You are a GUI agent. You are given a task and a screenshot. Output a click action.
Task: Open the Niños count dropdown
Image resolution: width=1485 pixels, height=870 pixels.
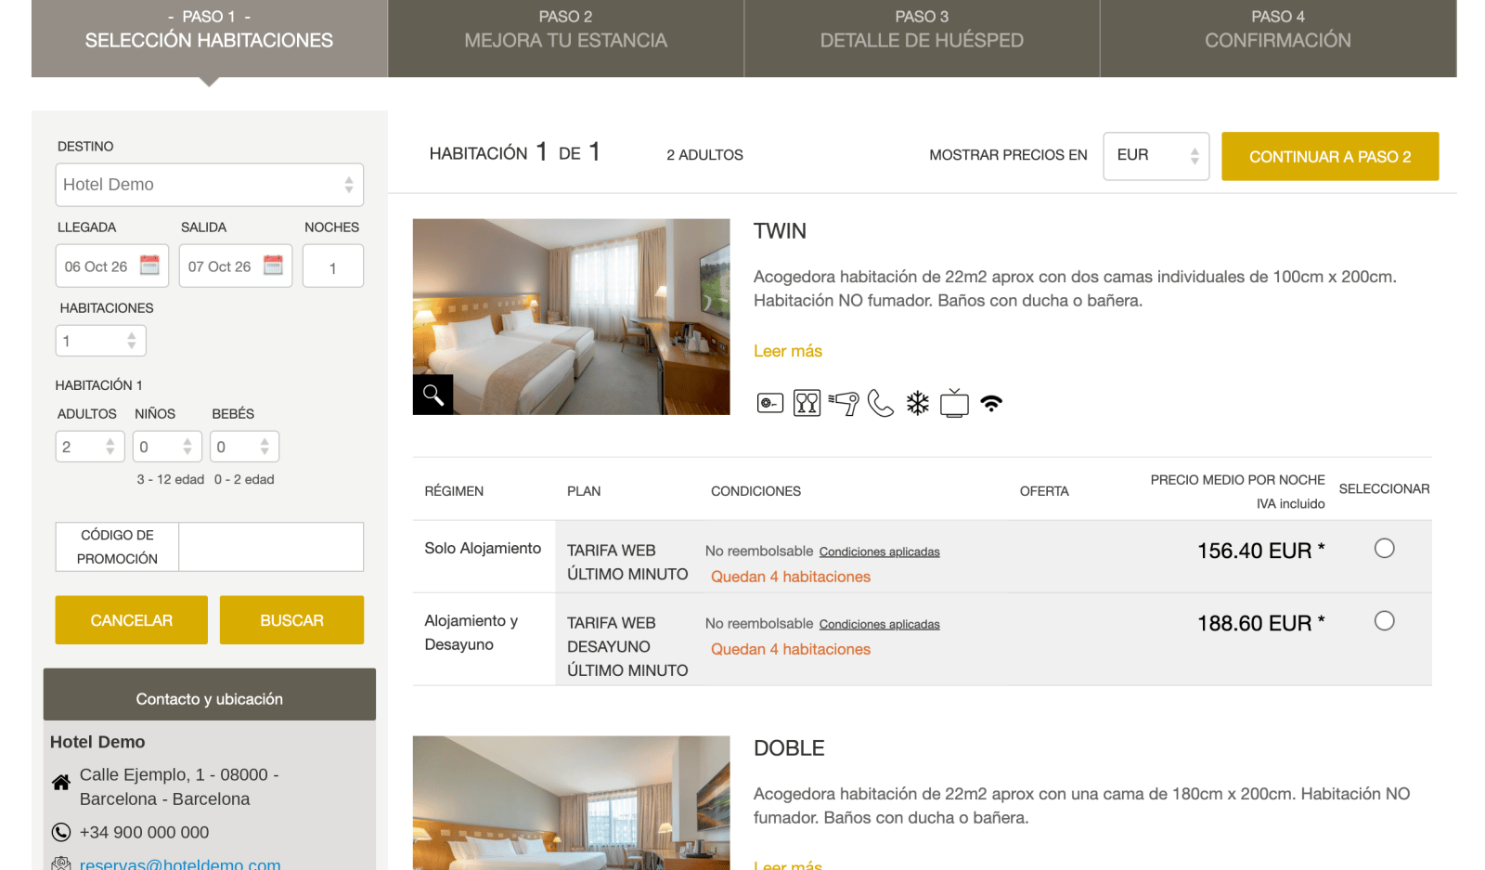167,447
